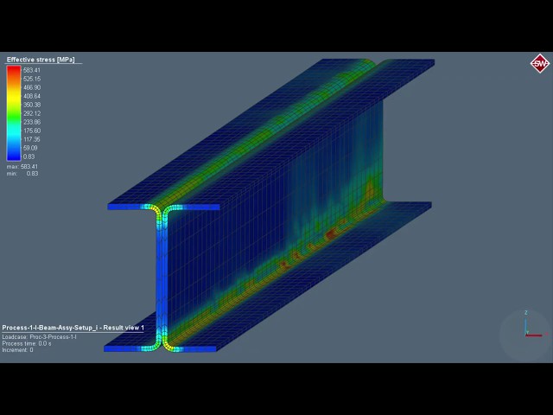Click the legend value 59.09
This screenshot has height=415, width=553.
coord(30,148)
